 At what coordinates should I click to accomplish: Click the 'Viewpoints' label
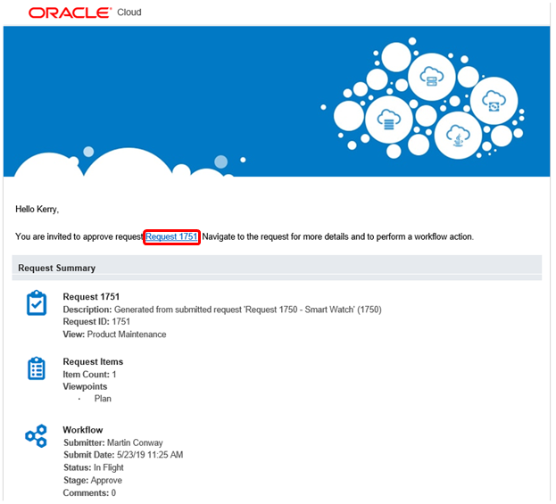[85, 386]
